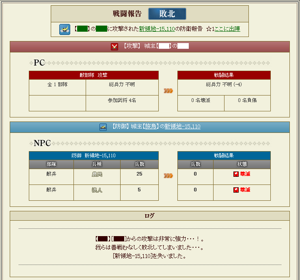The height and width of the screenshot is (280, 300).
Task: Click the 部隊 column header
Action: tap(51, 164)
